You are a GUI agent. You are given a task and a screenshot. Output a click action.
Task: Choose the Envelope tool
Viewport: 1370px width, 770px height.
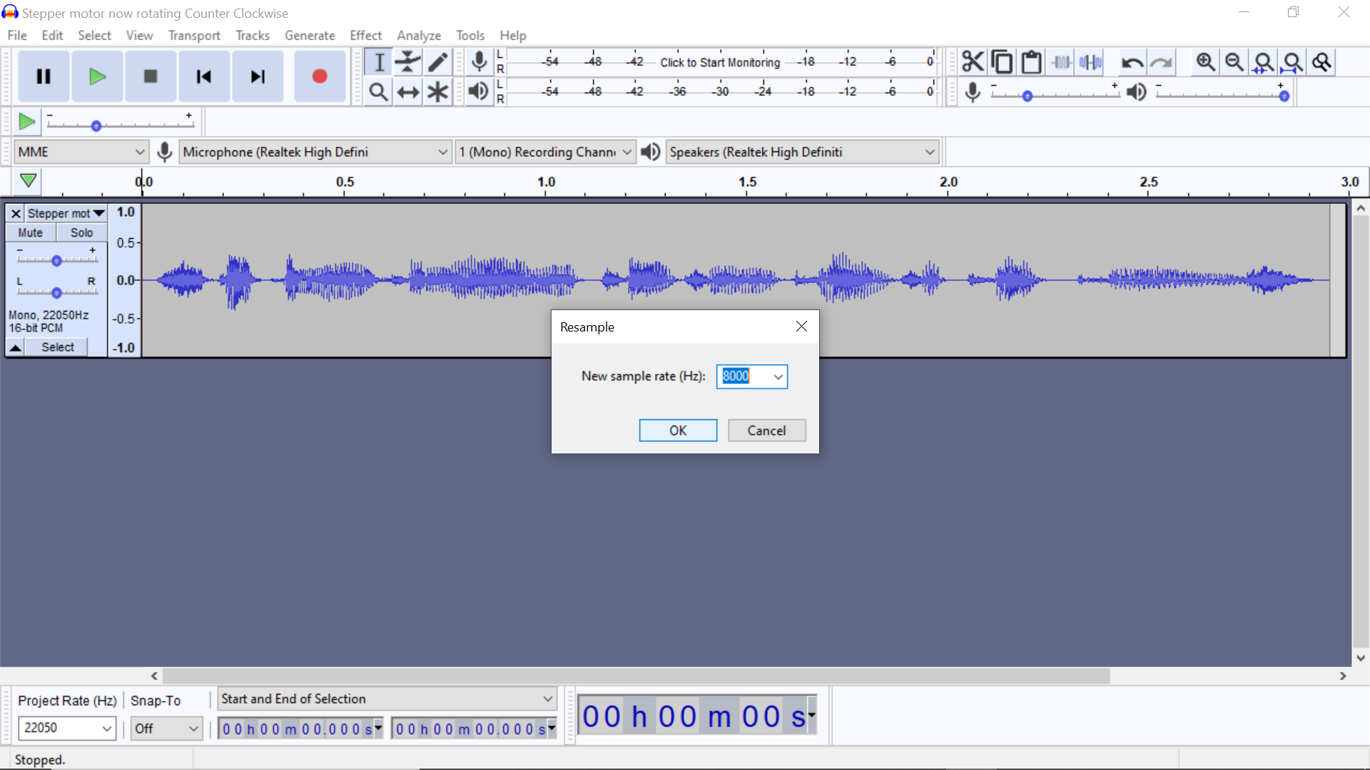click(x=408, y=62)
